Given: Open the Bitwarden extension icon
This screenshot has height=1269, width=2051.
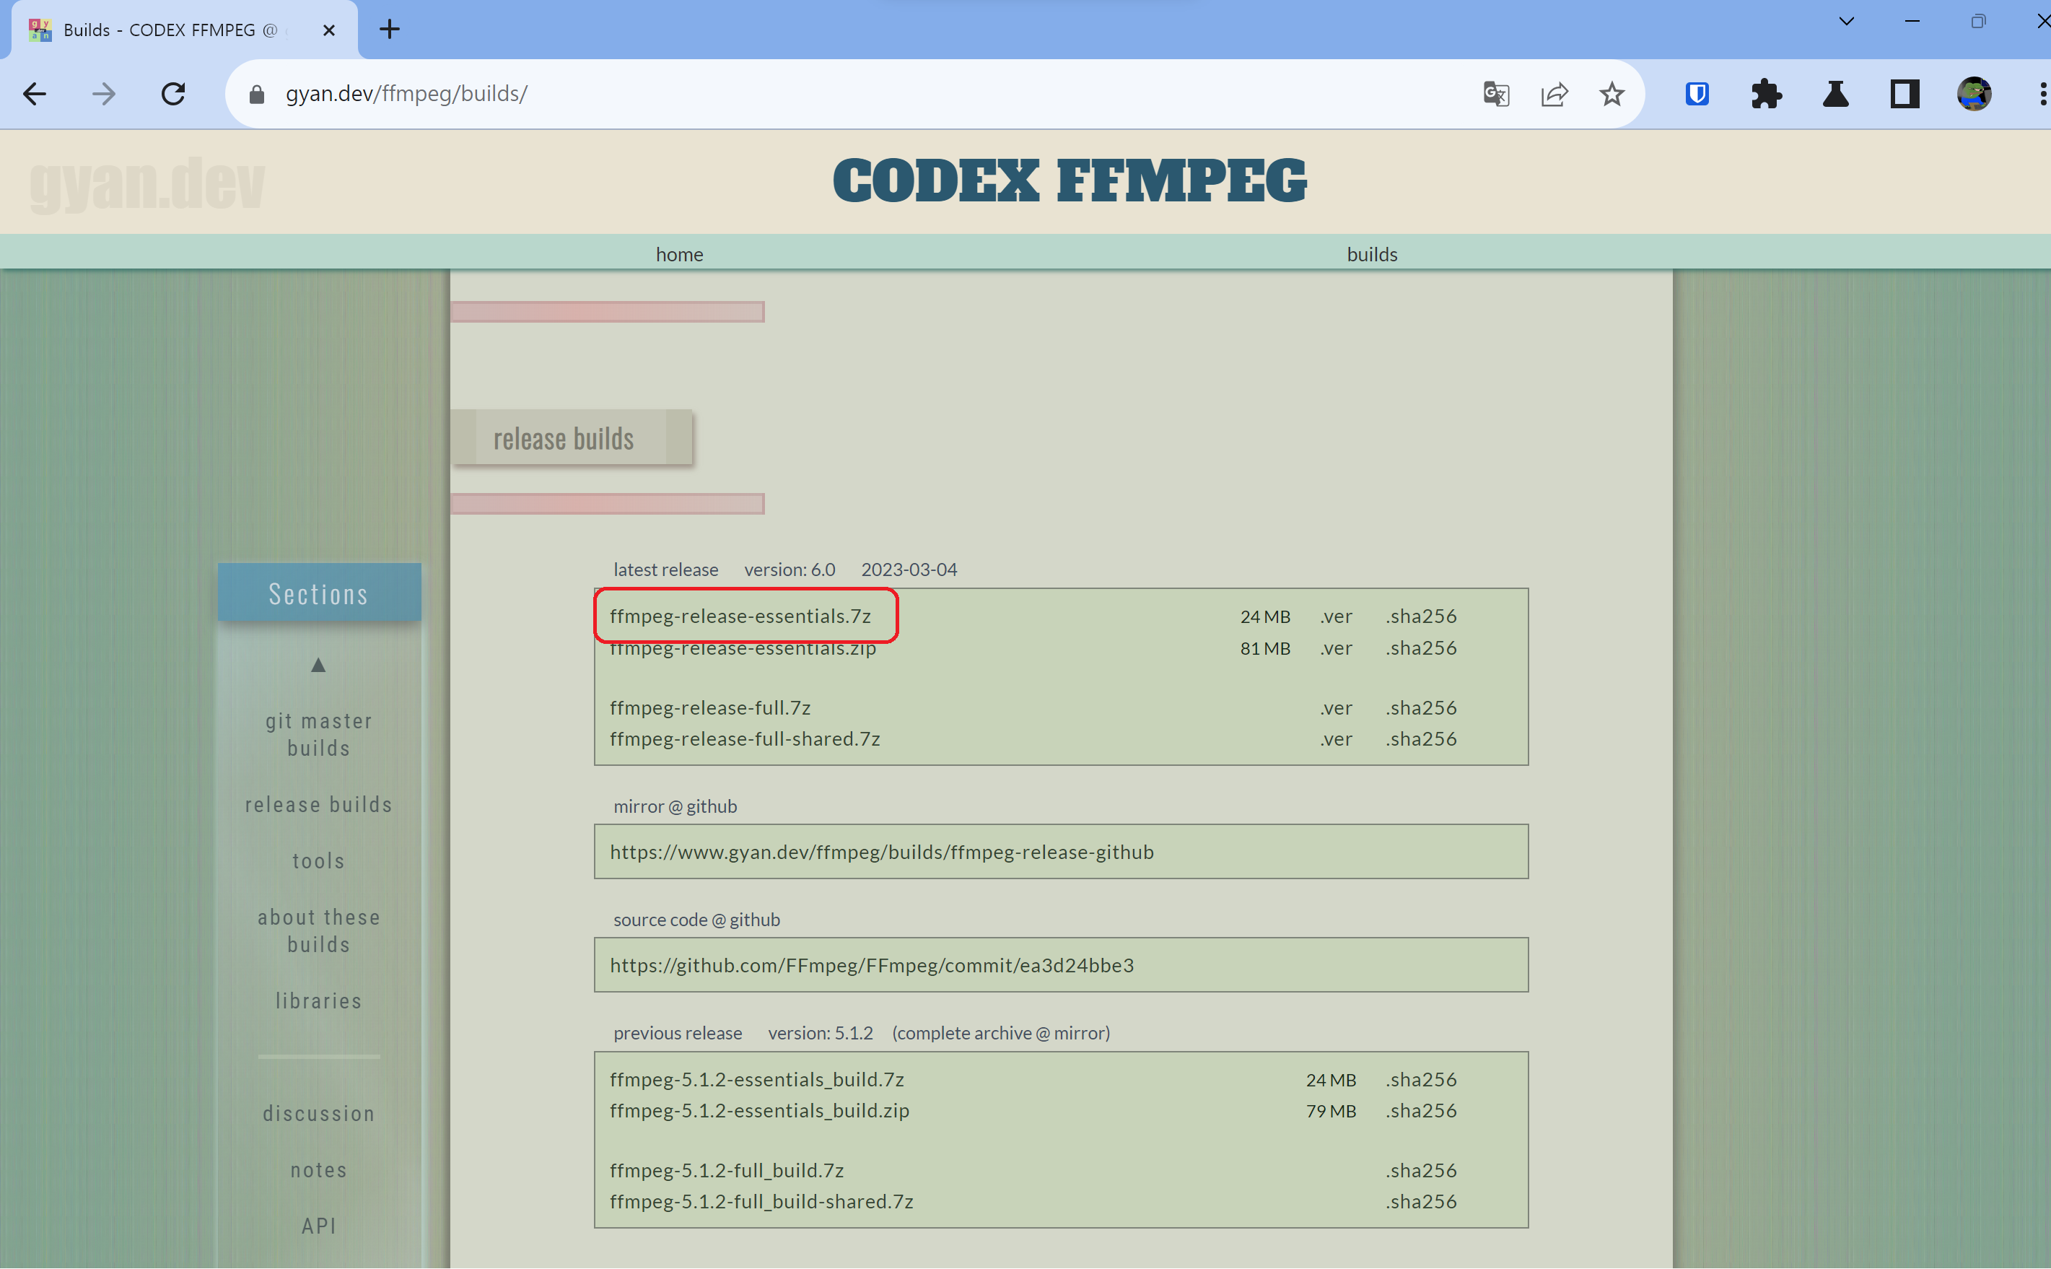Looking at the screenshot, I should 1697,93.
